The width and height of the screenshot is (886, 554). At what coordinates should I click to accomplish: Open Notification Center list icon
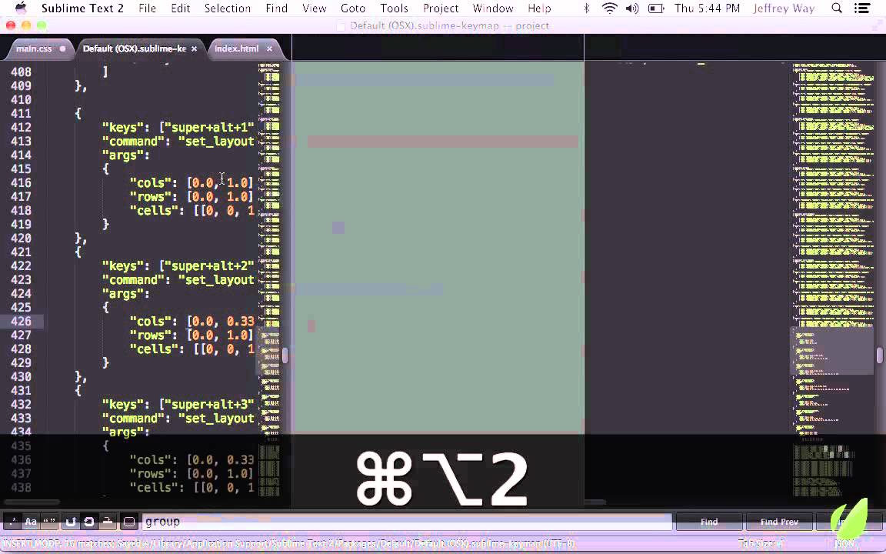click(x=862, y=8)
